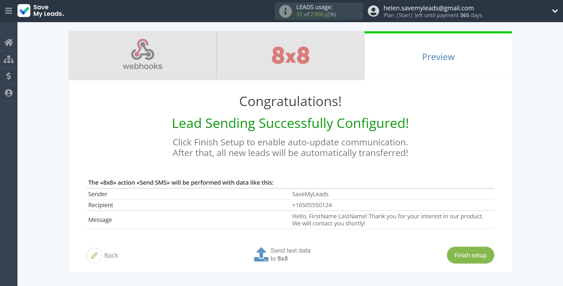Image resolution: width=563 pixels, height=286 pixels.
Task: Click the Back link text
Action: point(111,256)
